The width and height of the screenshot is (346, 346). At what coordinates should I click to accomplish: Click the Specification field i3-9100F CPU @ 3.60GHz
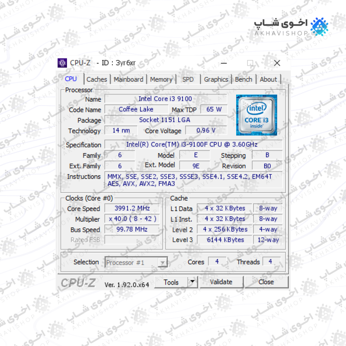coord(193,144)
